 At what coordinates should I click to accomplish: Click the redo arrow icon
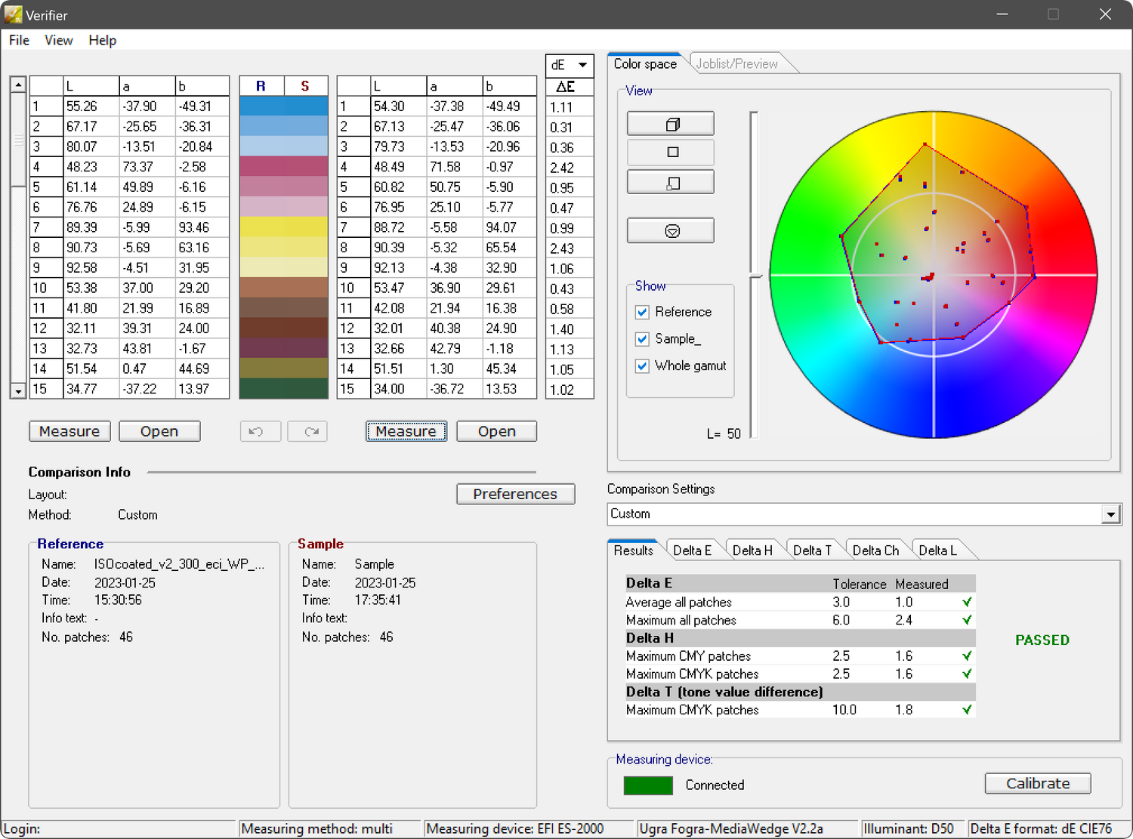click(x=307, y=431)
